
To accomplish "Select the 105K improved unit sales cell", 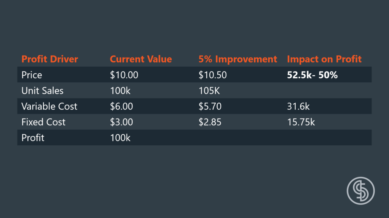I will [209, 91].
